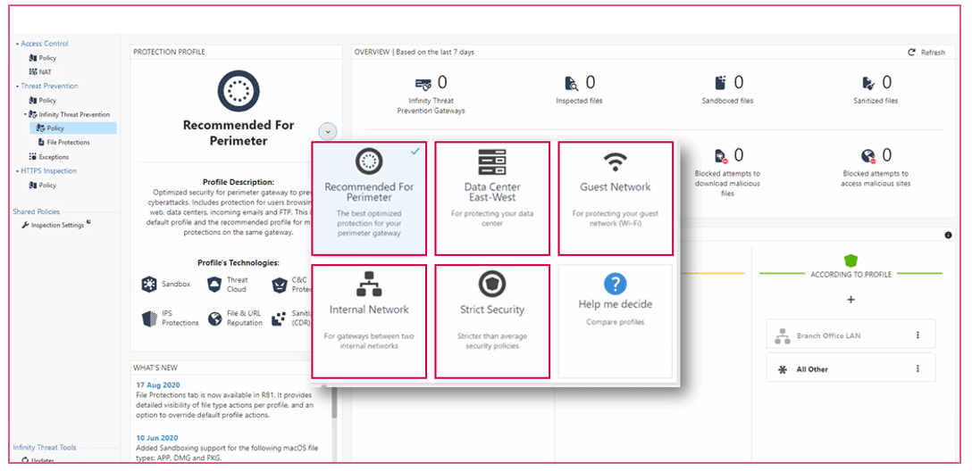Select the Data Center East-West profile card

pos(492,198)
